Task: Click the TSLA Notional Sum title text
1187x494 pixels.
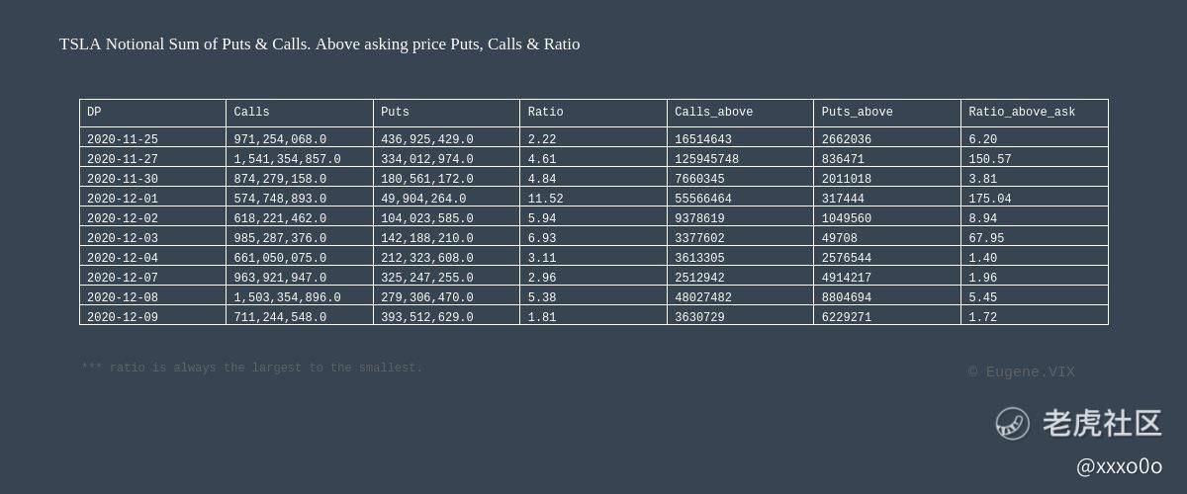Action: 320,44
